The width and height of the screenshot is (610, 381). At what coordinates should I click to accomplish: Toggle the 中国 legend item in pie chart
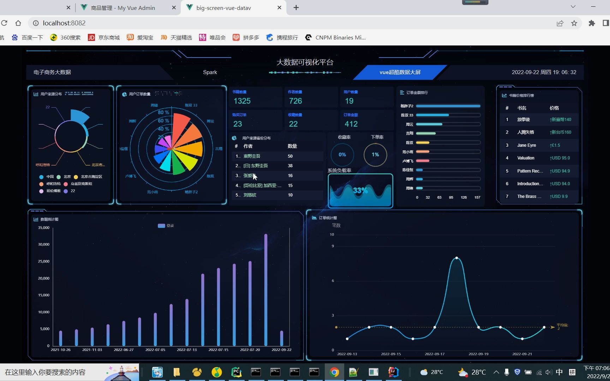47,177
